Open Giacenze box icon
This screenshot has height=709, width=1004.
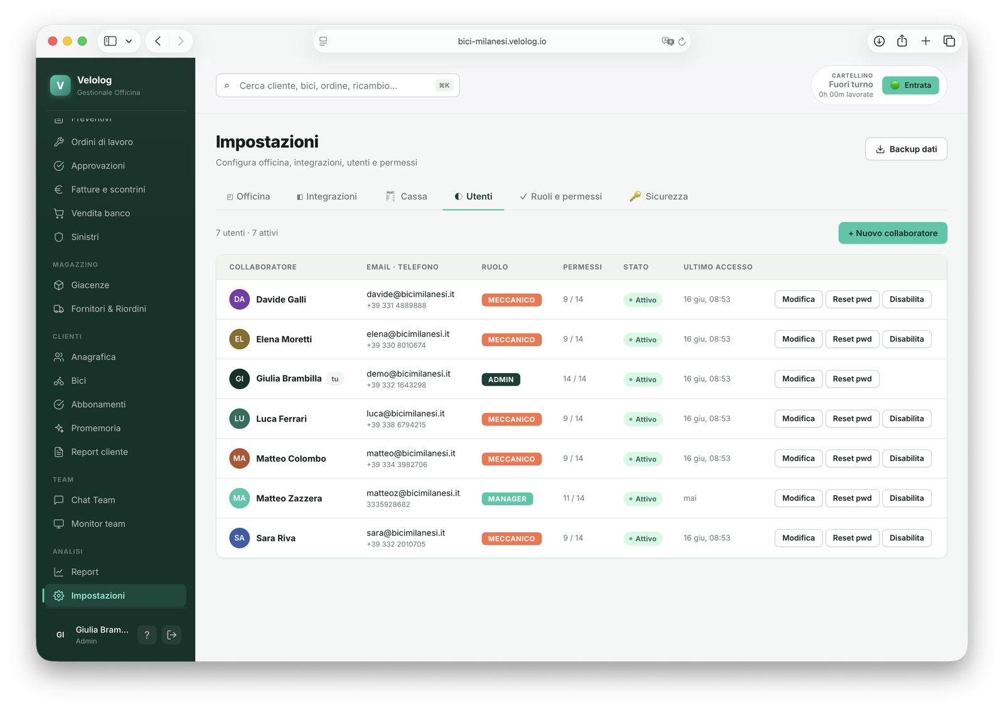coord(59,285)
